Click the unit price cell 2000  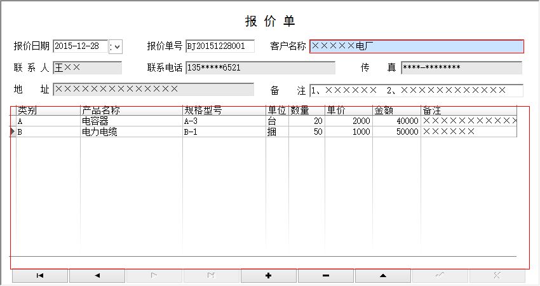point(349,121)
